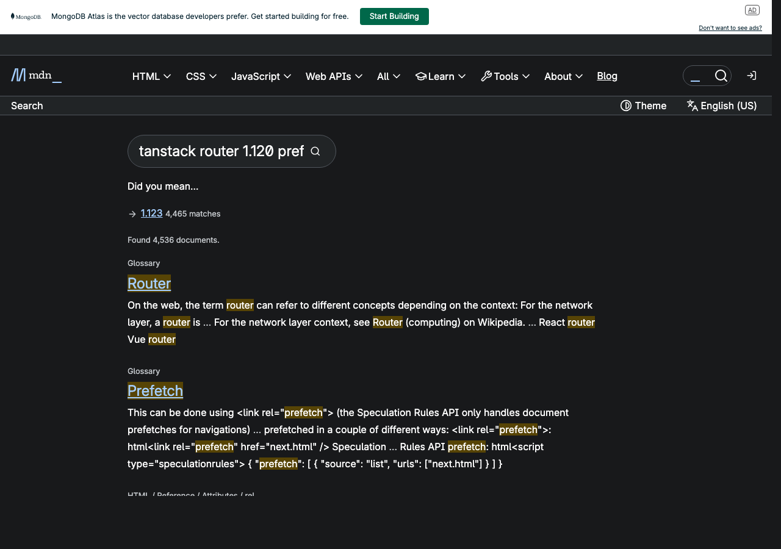The image size is (781, 549).
Task: Click the AD badge in the top corner
Action: (752, 10)
